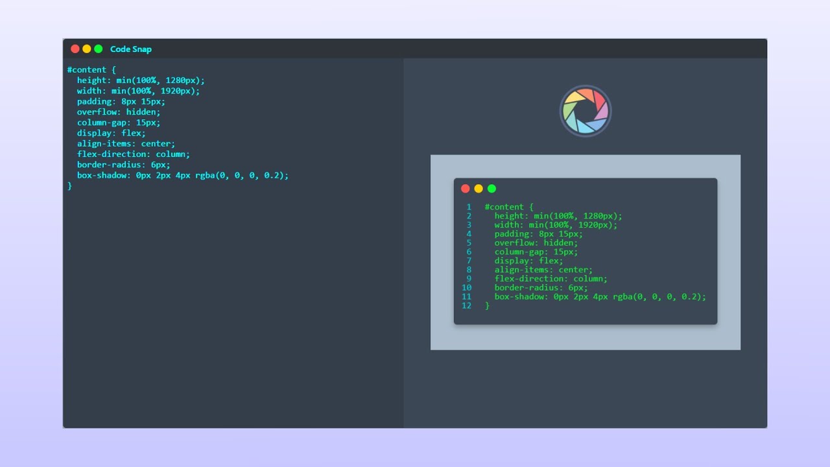
Task: Click the green align-items line in the preview
Action: coord(543,270)
